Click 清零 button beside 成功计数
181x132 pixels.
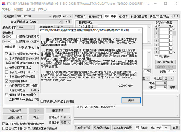[x=175, y=128]
